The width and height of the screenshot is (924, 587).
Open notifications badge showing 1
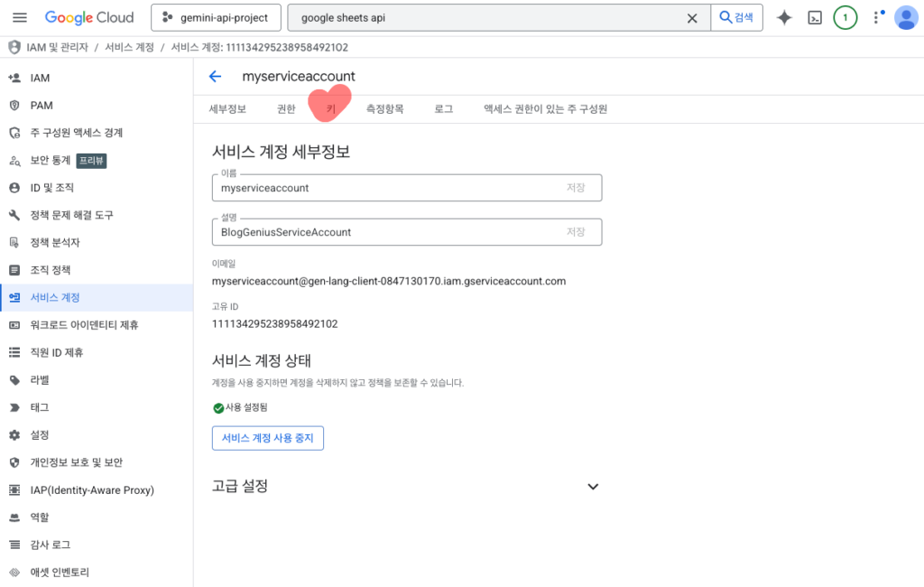tap(845, 18)
